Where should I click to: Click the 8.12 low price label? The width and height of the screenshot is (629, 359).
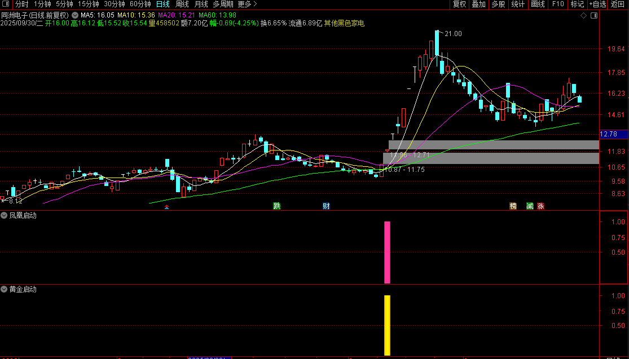click(x=16, y=201)
